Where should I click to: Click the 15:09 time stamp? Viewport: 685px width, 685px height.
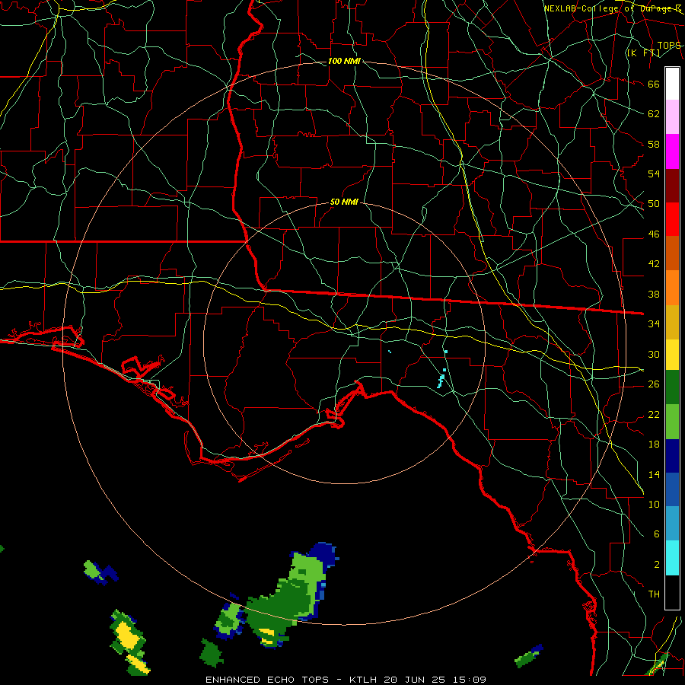coord(469,680)
